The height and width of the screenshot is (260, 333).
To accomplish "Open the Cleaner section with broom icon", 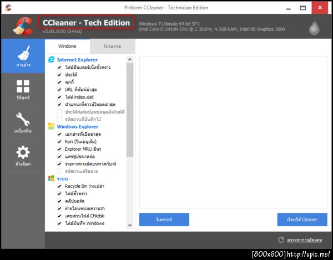I will (x=23, y=56).
